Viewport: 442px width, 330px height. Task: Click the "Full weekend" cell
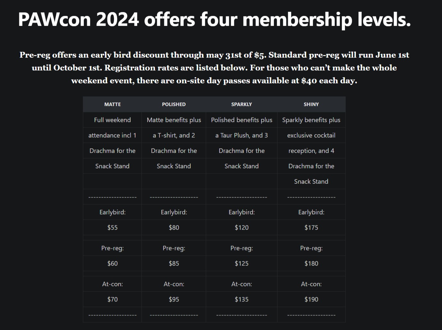click(x=112, y=120)
